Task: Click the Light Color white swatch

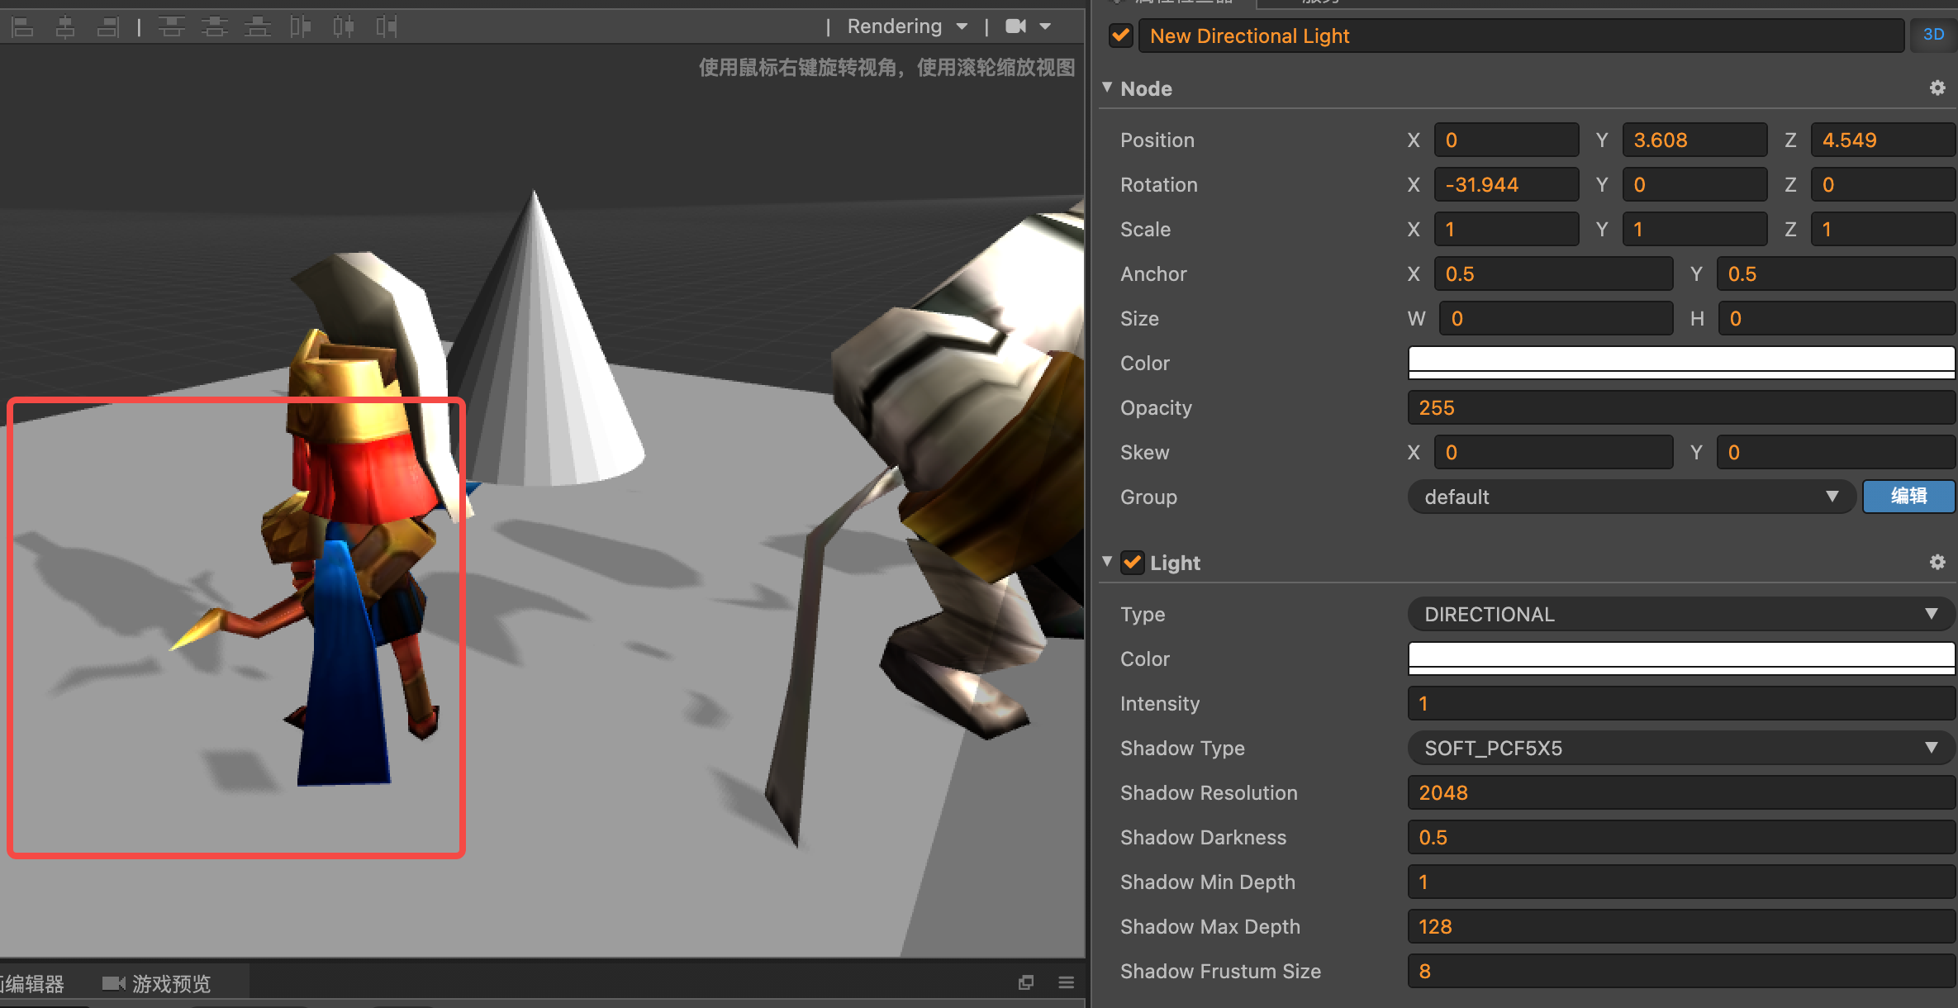Action: [1680, 659]
